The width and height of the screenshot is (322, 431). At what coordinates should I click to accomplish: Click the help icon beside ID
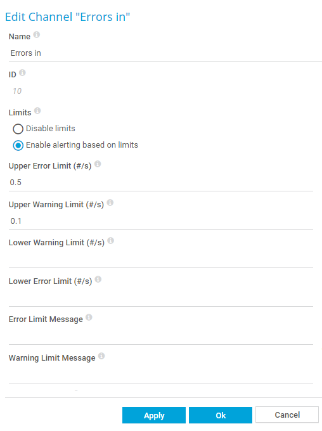23,72
